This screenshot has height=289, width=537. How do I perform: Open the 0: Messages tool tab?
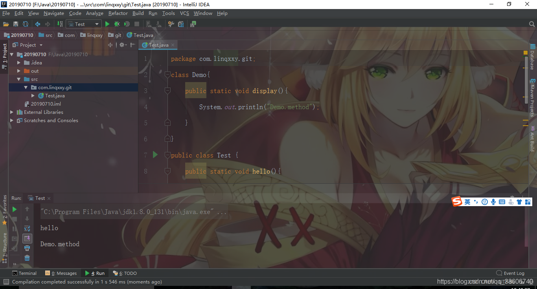[x=61, y=273]
